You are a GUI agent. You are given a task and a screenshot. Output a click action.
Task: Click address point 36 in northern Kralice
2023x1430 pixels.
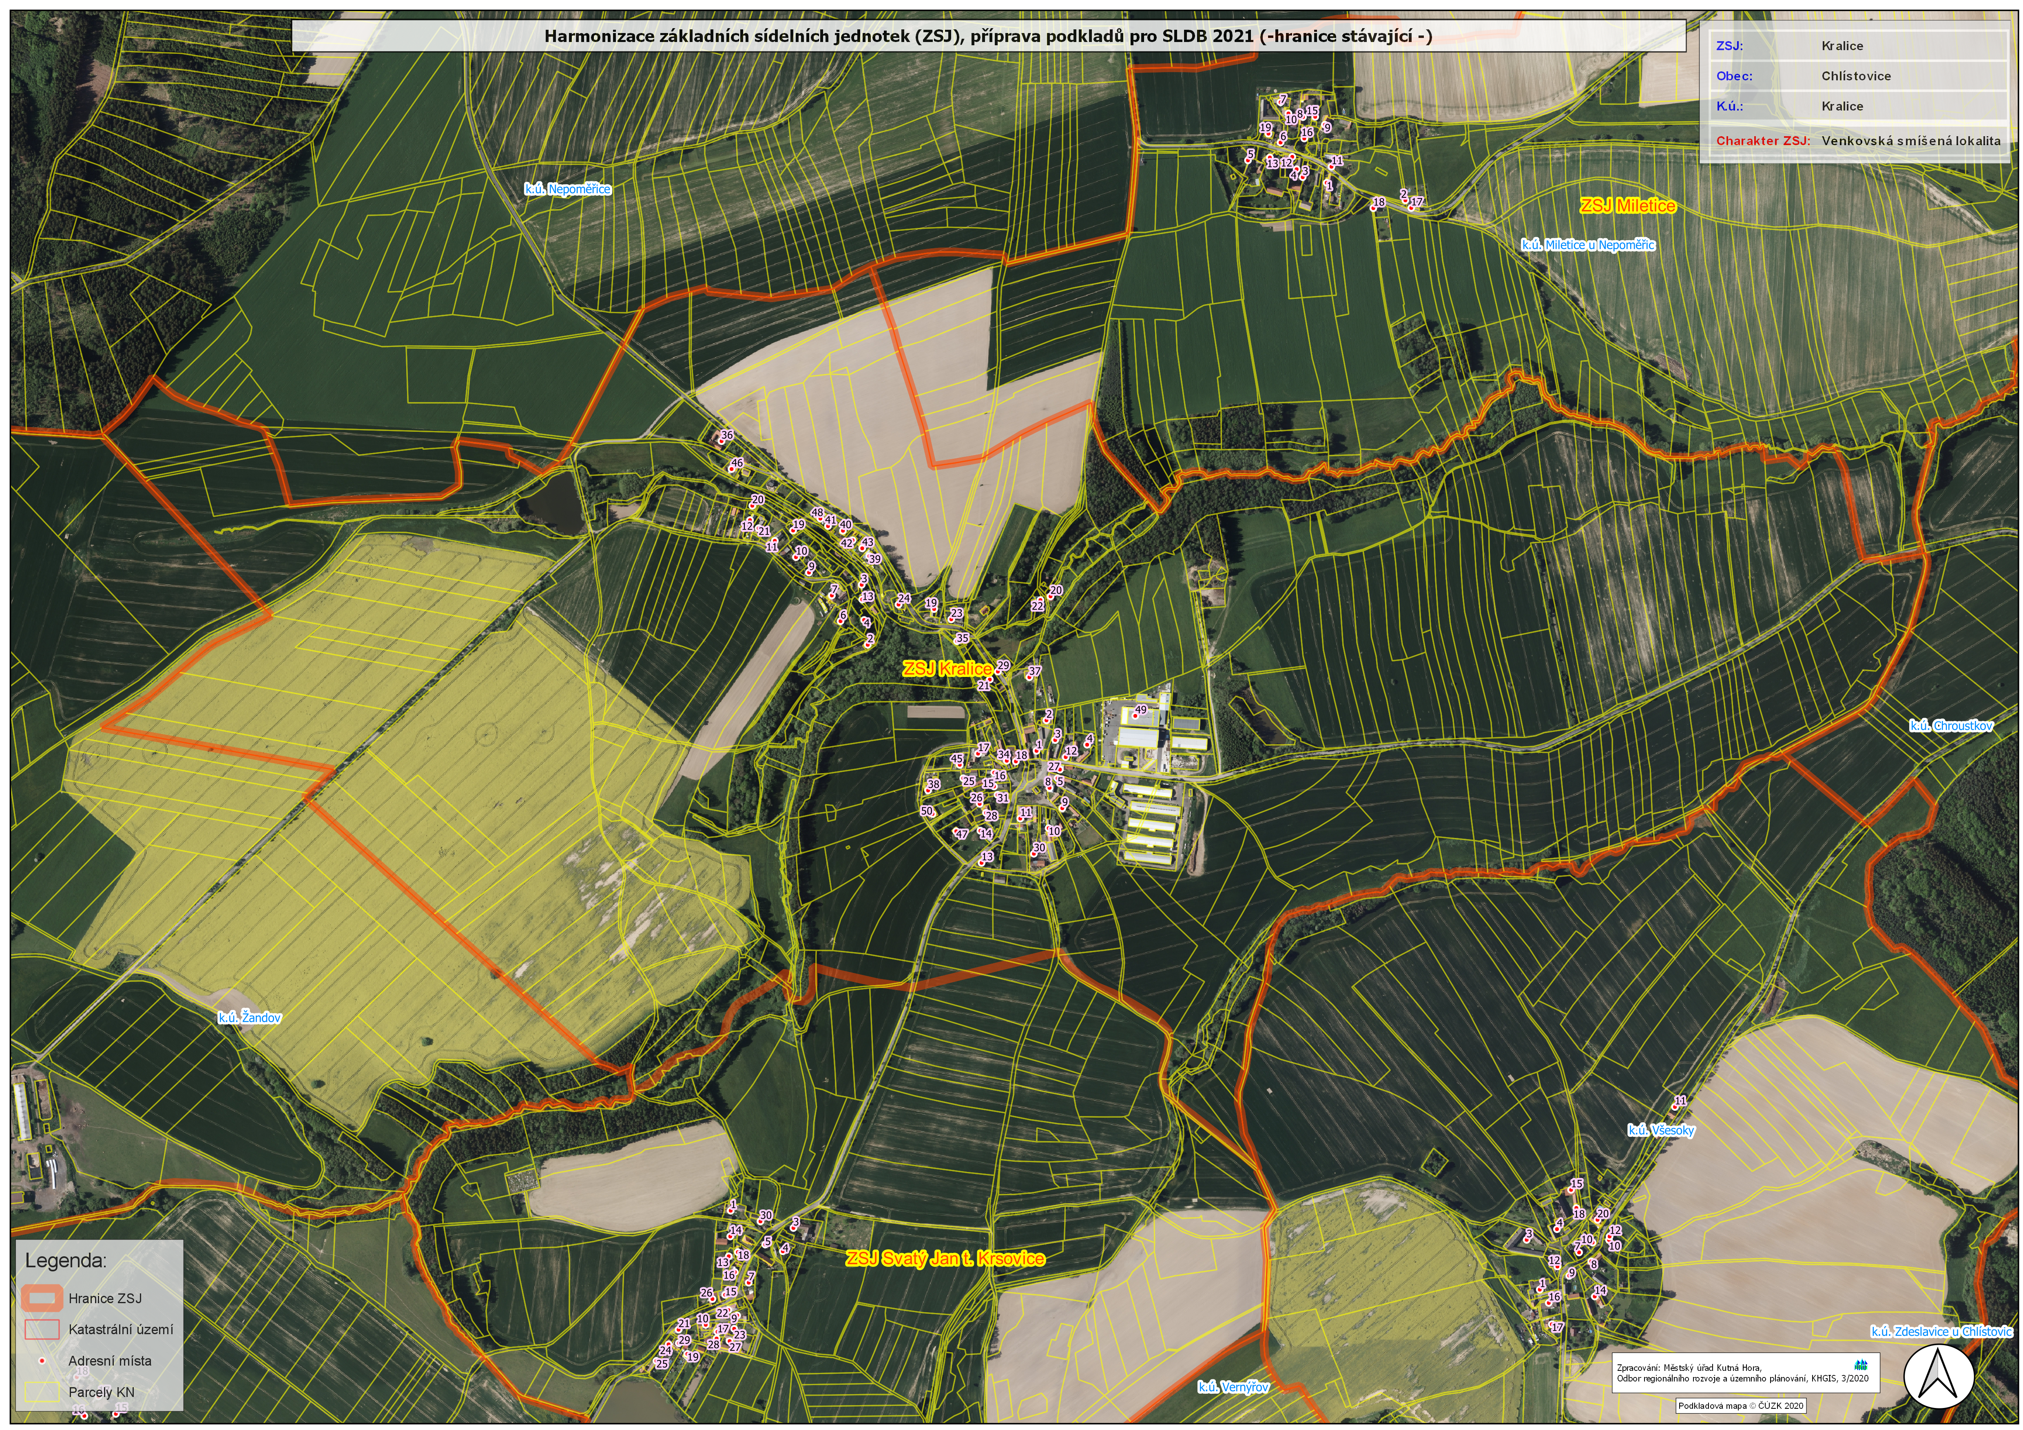(722, 442)
